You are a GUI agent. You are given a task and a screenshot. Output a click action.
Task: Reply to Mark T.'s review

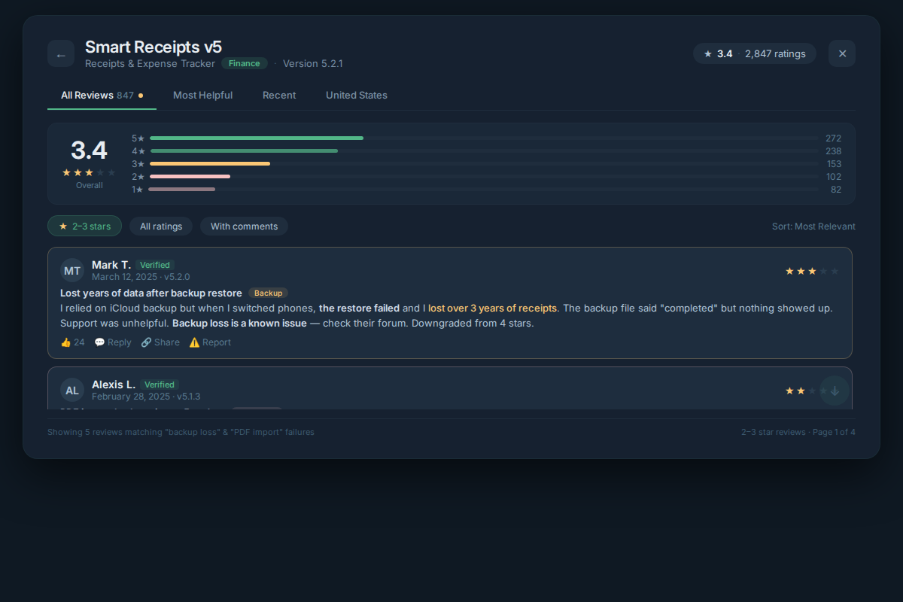point(113,342)
